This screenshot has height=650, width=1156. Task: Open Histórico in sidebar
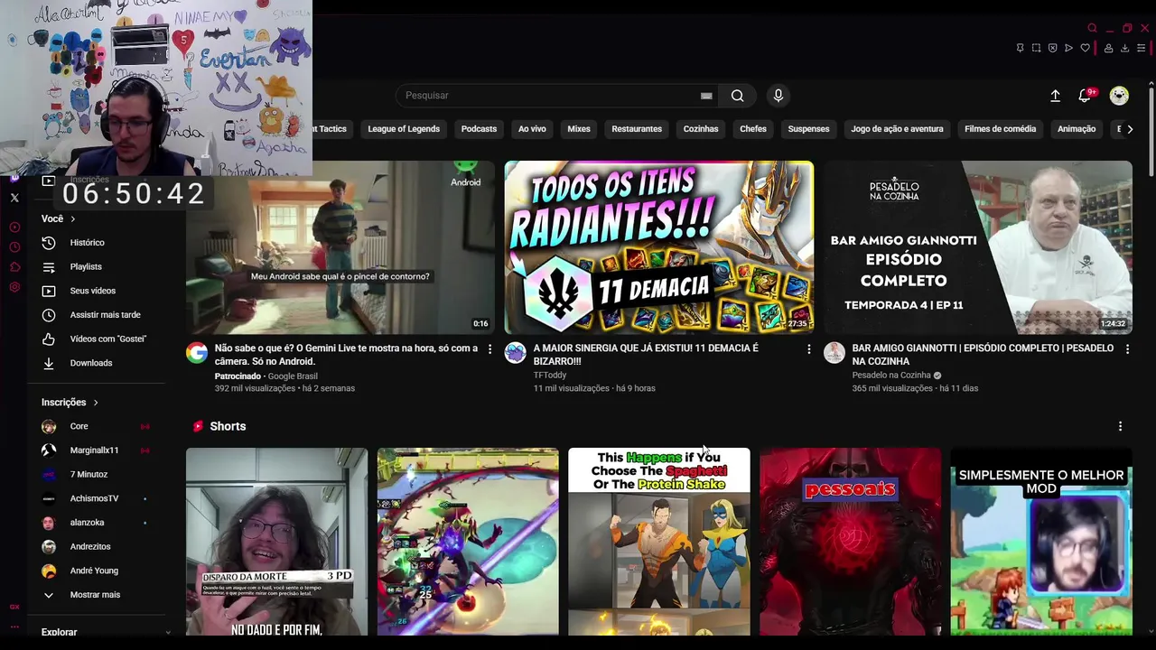pyautogui.click(x=99, y=243)
